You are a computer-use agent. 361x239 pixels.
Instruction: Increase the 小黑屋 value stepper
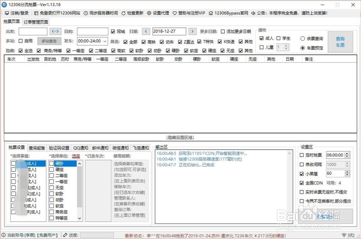[347, 172]
